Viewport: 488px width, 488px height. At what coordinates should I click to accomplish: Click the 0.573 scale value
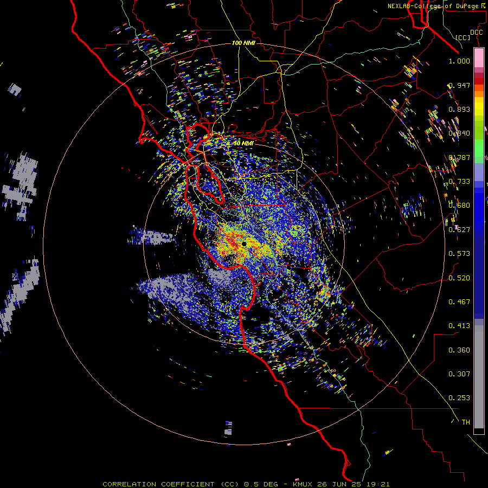pos(459,254)
